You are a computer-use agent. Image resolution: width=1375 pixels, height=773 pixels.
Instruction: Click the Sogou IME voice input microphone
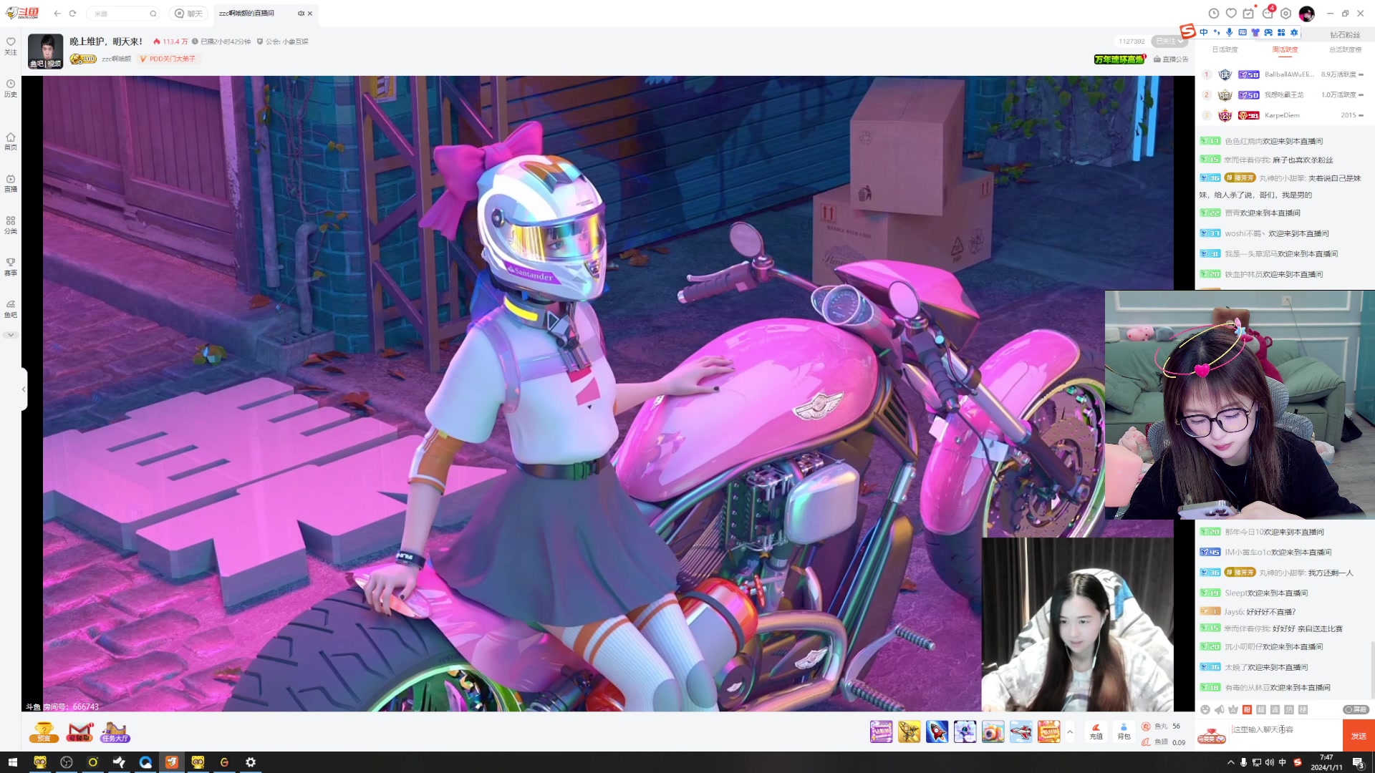pyautogui.click(x=1230, y=32)
